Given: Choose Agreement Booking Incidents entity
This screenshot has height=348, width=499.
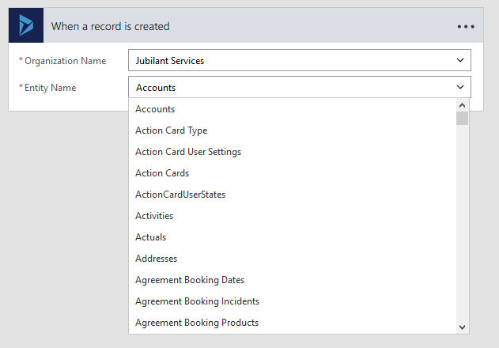Looking at the screenshot, I should (x=292, y=301).
